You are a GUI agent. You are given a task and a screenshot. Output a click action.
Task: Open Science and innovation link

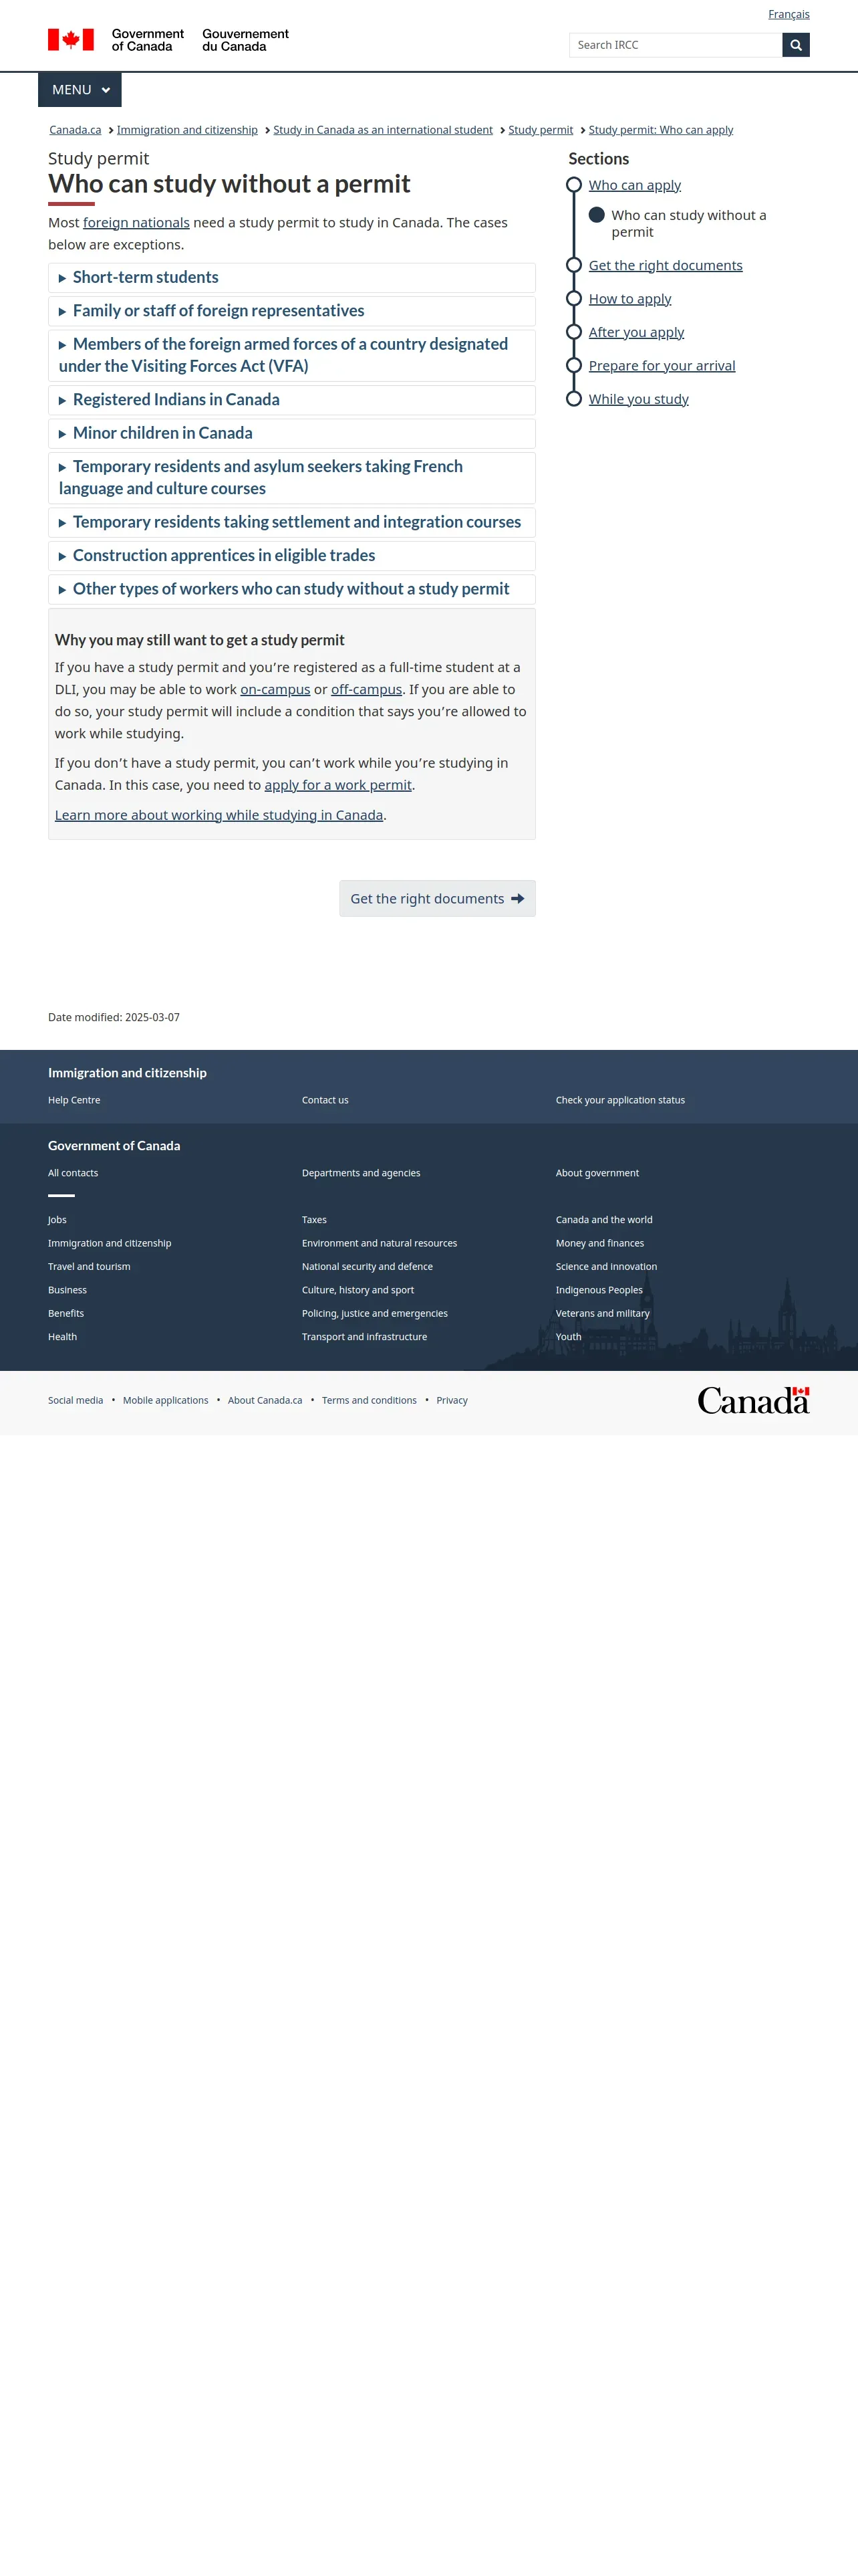pyautogui.click(x=606, y=1267)
